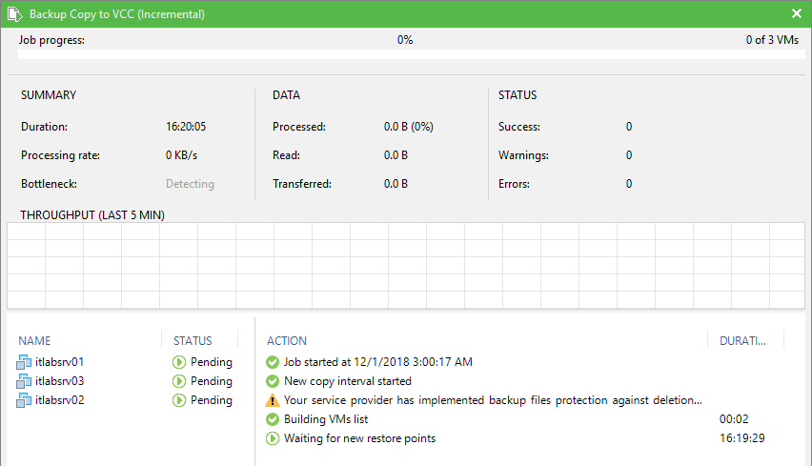Click the warning triangle icon for service provider message
Image resolution: width=812 pixels, height=466 pixels.
click(273, 400)
